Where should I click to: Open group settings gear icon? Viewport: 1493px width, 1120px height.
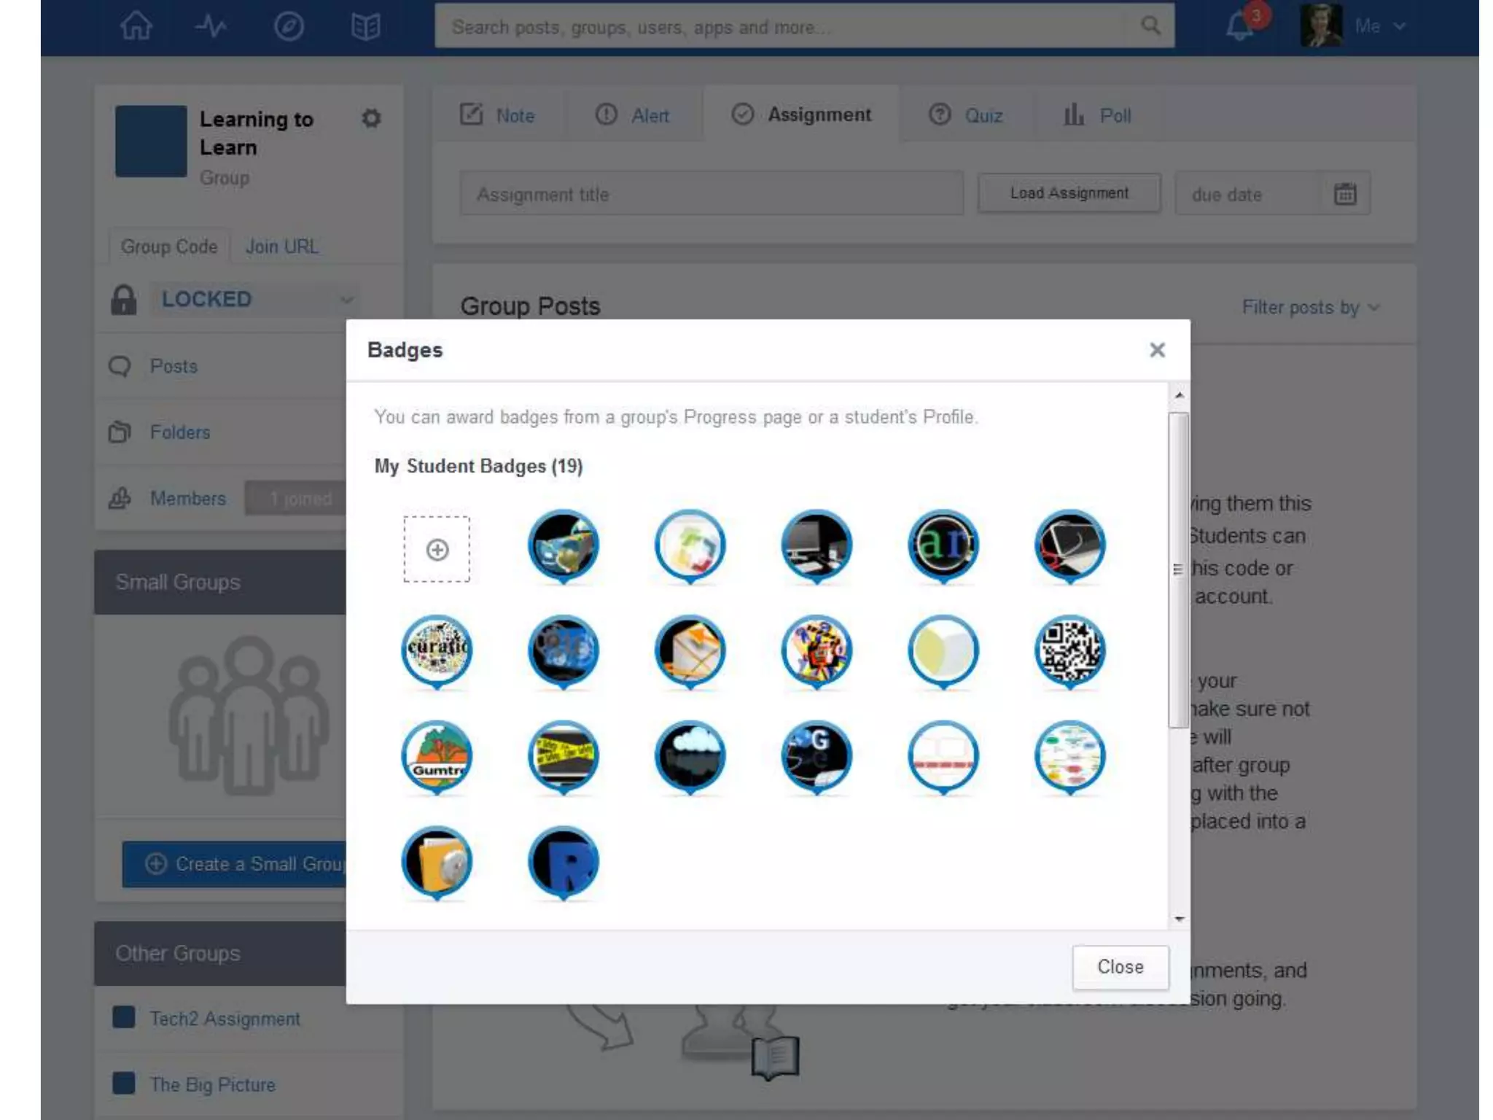click(371, 118)
